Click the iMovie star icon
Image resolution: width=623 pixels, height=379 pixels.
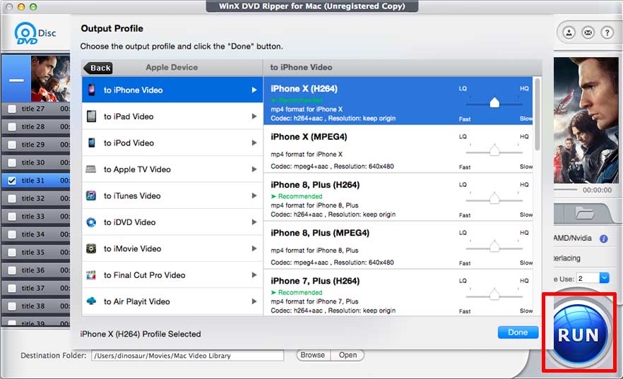coord(91,248)
